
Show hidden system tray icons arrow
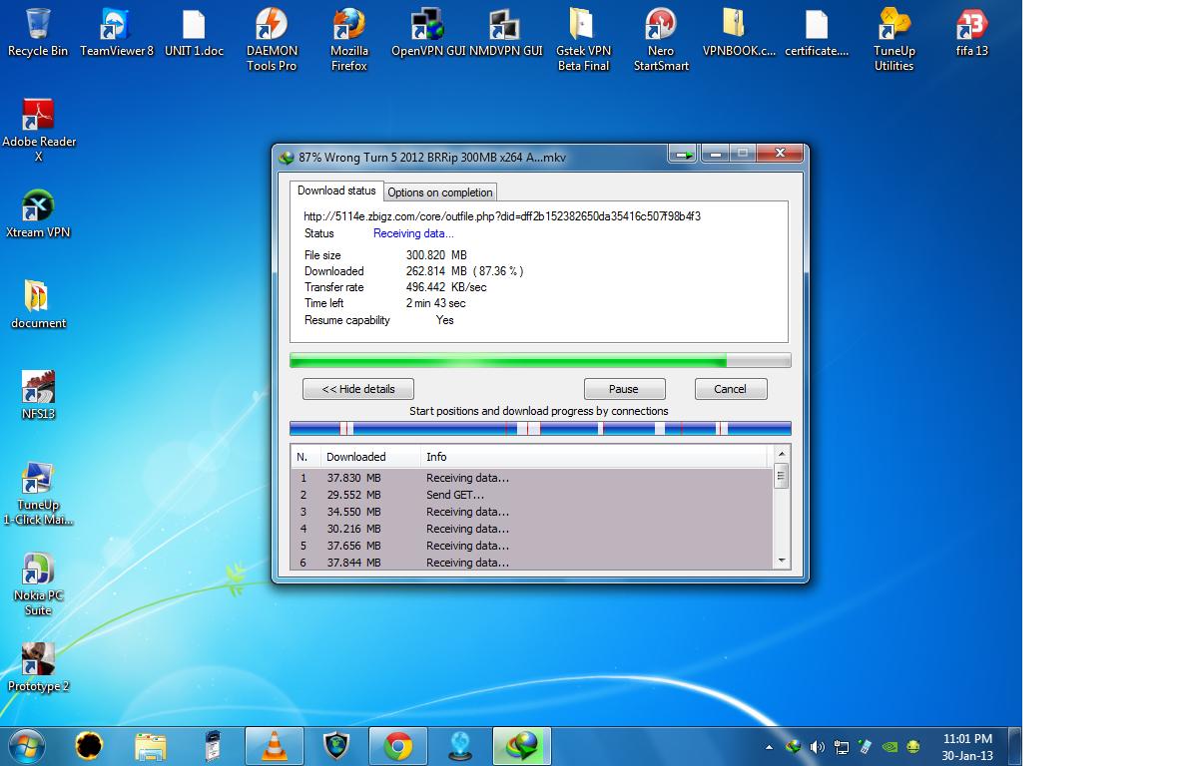tap(769, 746)
